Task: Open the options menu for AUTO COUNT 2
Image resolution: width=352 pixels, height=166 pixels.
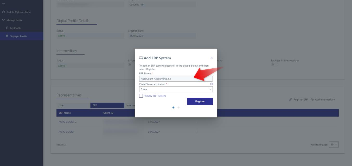Action: tap(196, 122)
